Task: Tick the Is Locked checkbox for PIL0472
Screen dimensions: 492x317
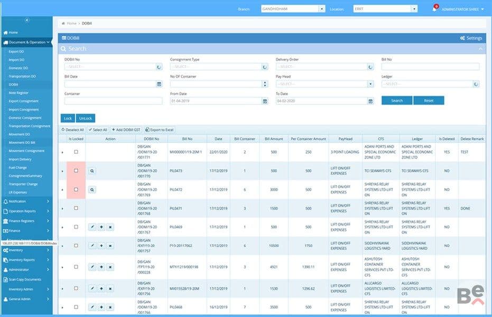Action: [76, 189]
